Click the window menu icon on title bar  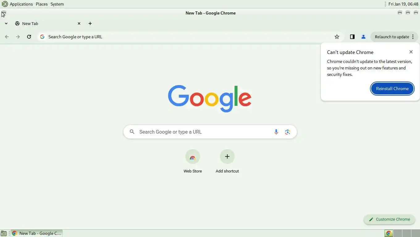pyautogui.click(x=4, y=13)
